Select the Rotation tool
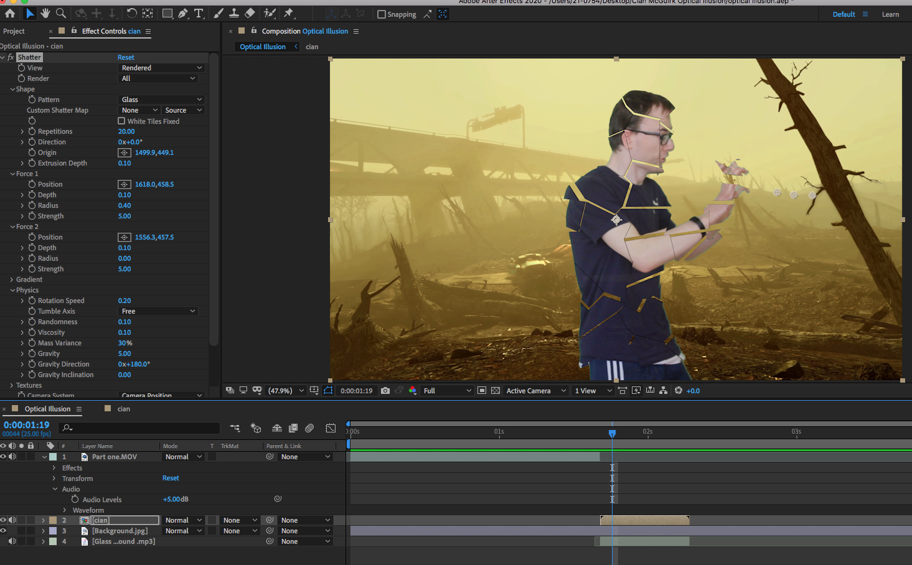The image size is (912, 565). [131, 13]
